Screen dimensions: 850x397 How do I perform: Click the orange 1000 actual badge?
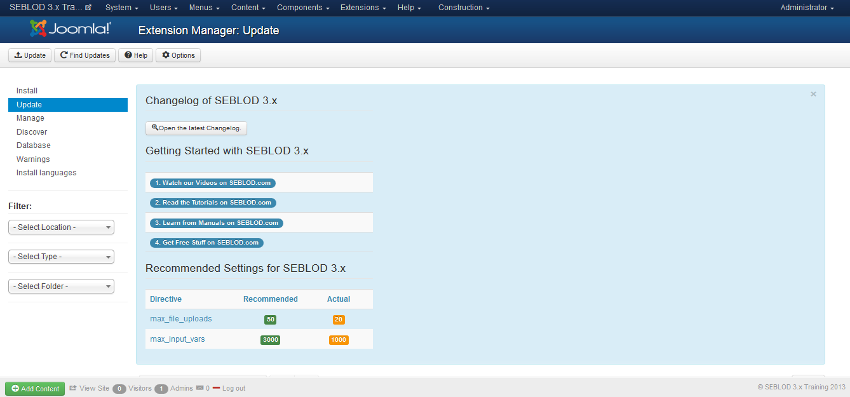339,340
